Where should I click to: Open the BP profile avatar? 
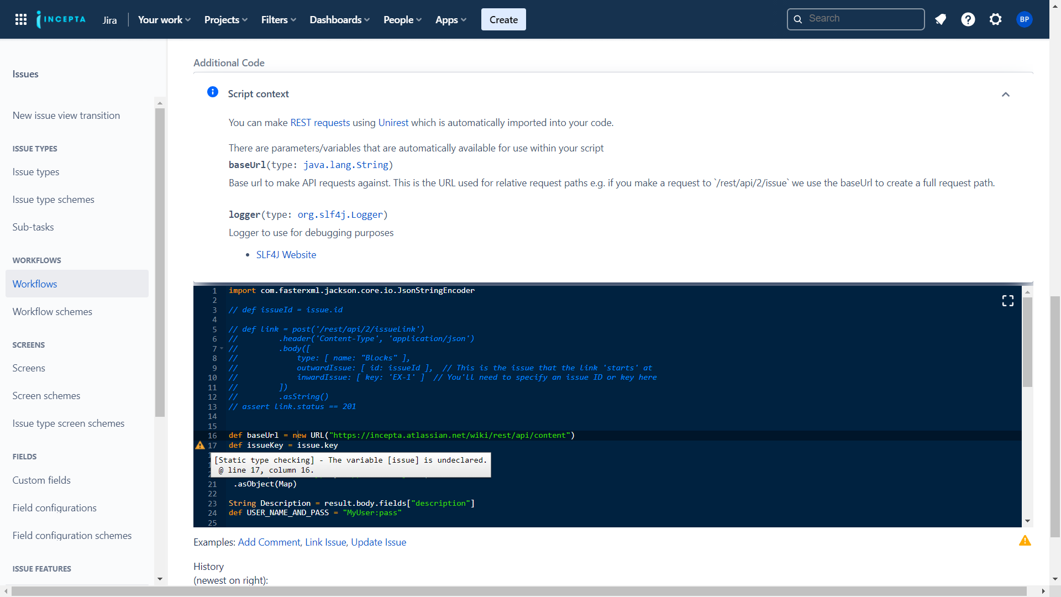pyautogui.click(x=1025, y=19)
